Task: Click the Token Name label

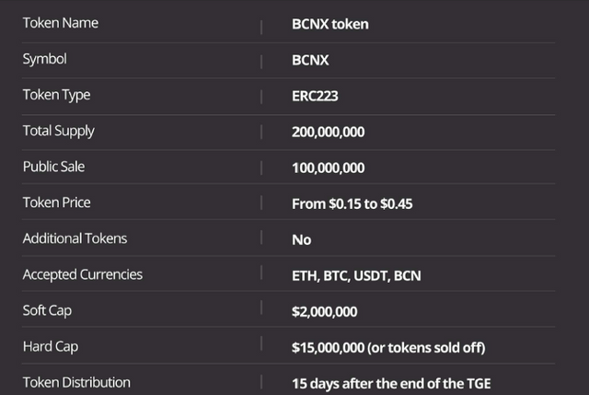Action: click(60, 23)
